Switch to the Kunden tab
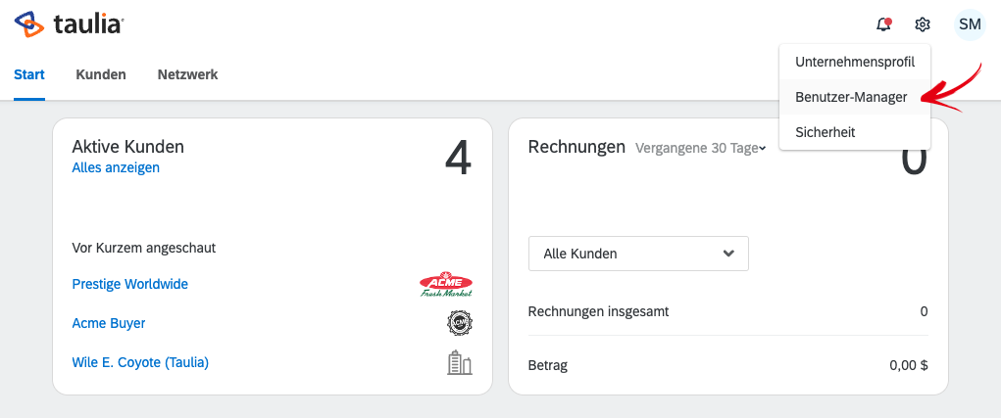 click(101, 74)
